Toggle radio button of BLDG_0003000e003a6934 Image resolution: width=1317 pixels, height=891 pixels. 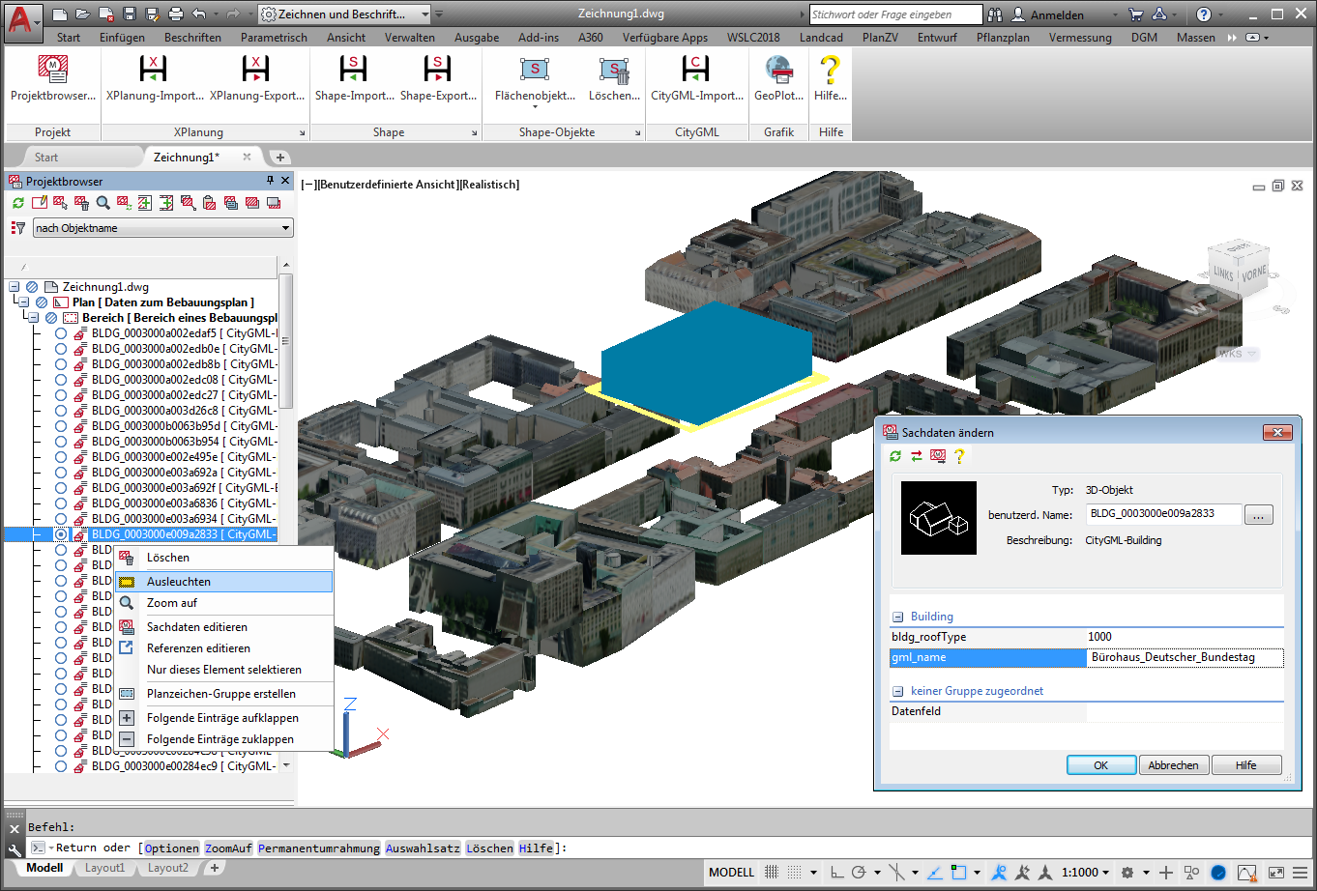pos(61,519)
